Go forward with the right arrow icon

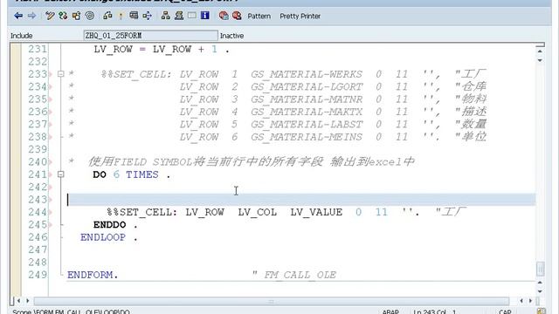pyautogui.click(x=31, y=16)
